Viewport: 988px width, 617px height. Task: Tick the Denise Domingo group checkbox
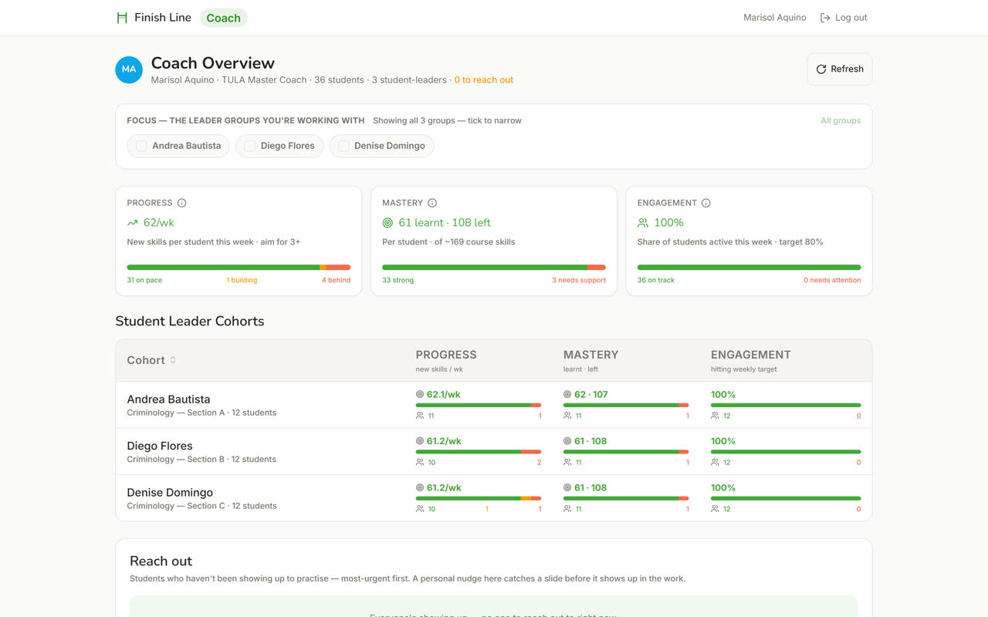click(x=343, y=146)
